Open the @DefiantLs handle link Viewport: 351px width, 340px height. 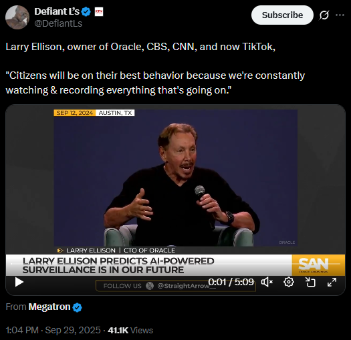click(x=58, y=23)
